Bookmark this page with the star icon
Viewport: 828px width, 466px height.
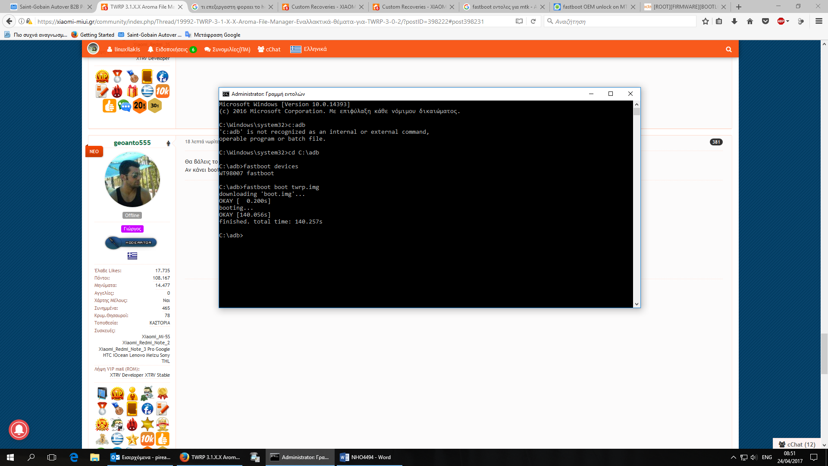705,21
